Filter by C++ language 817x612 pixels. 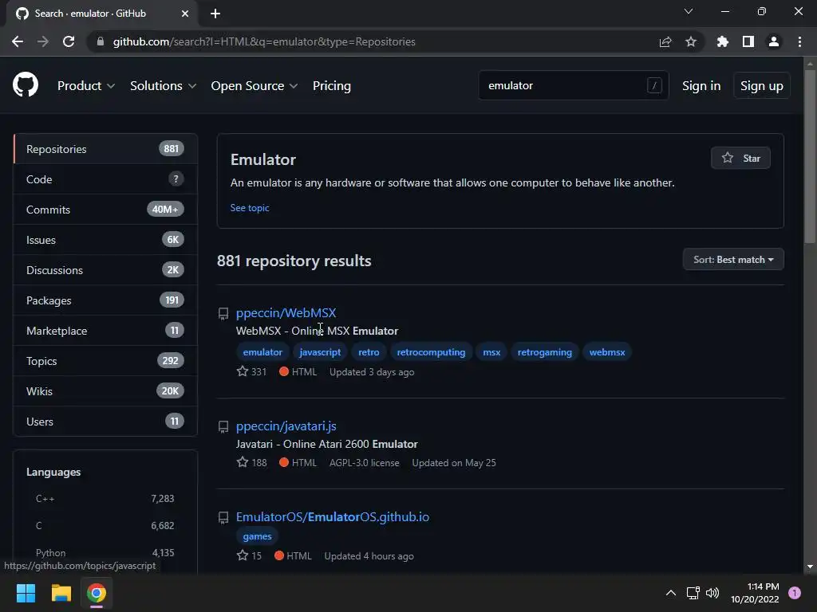click(x=105, y=499)
